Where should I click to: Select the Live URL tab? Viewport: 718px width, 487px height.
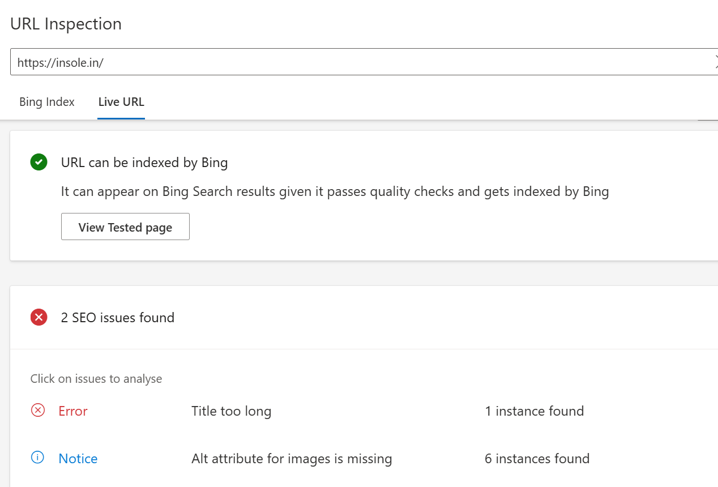click(x=121, y=102)
